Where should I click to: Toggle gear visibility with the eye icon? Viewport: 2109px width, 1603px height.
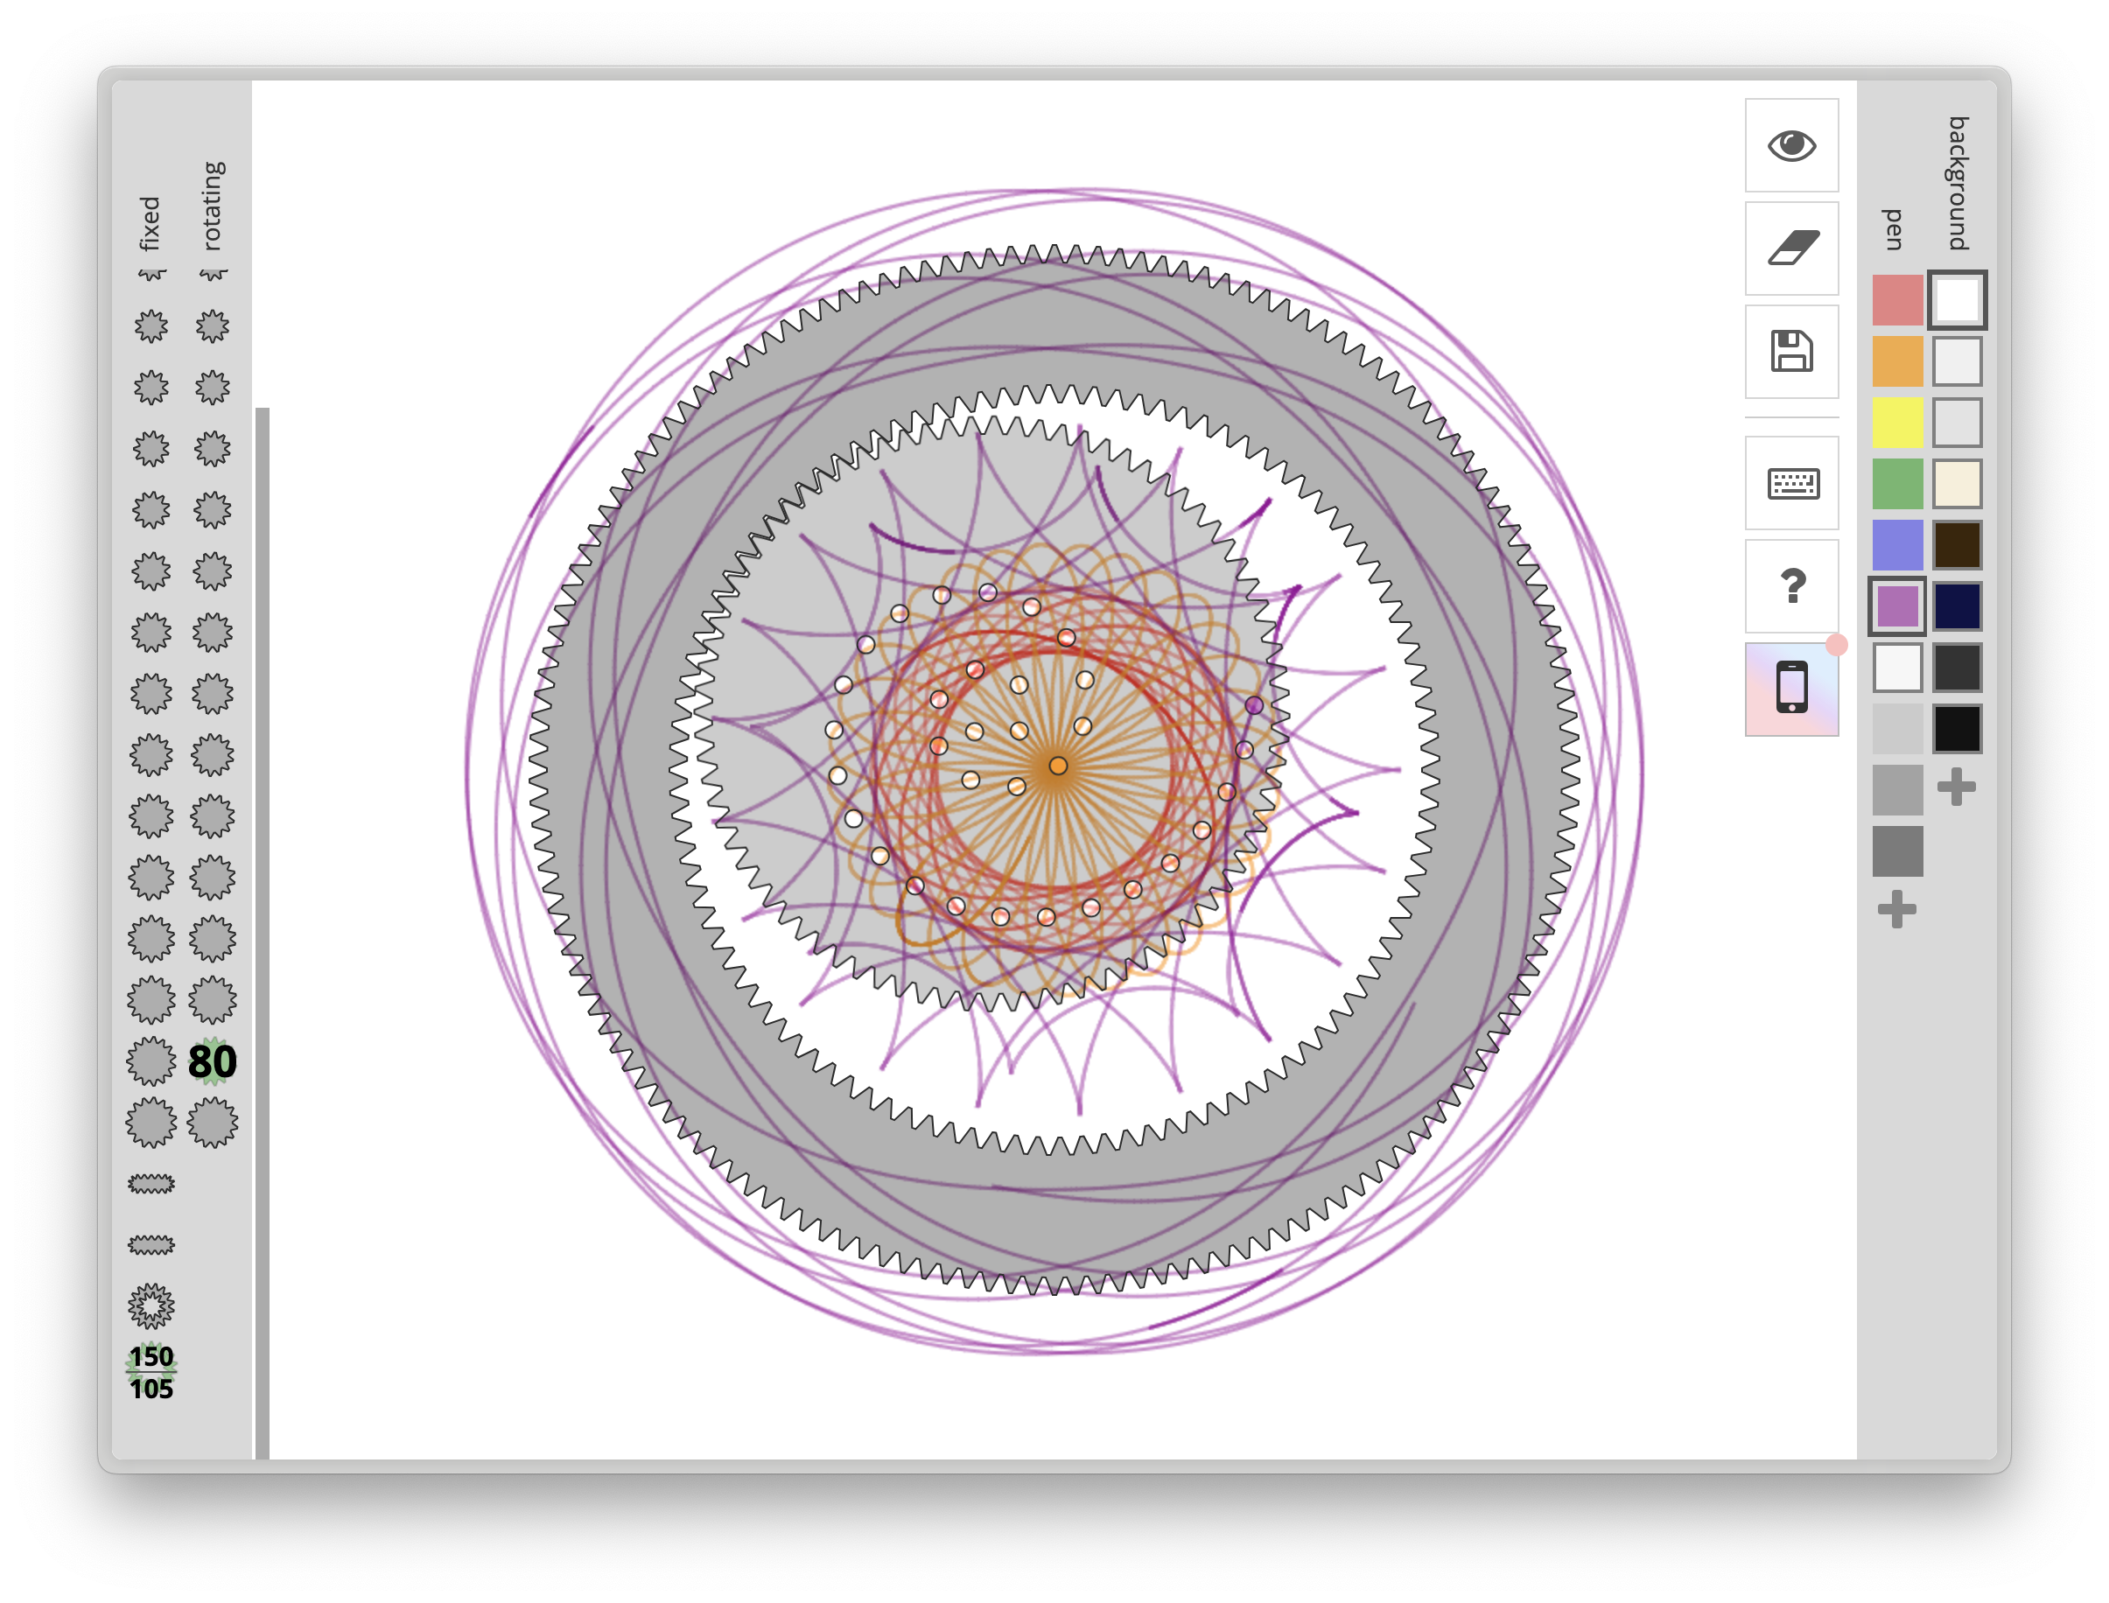tap(1791, 145)
